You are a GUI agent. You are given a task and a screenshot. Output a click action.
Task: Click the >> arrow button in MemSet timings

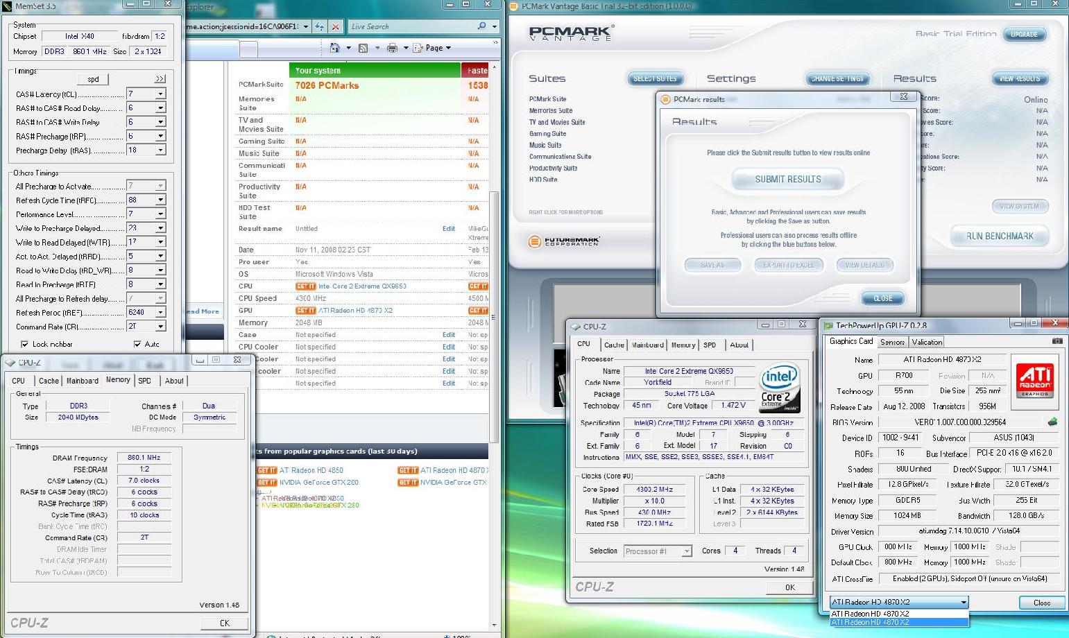(160, 78)
